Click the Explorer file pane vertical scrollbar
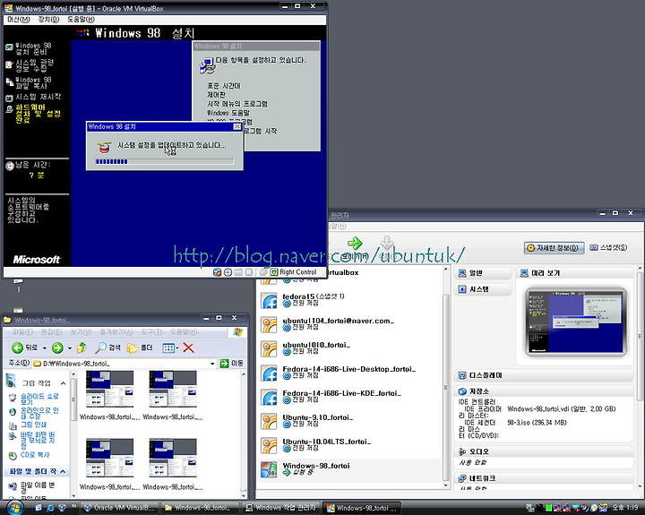This screenshot has width=645, height=515. coord(243,434)
